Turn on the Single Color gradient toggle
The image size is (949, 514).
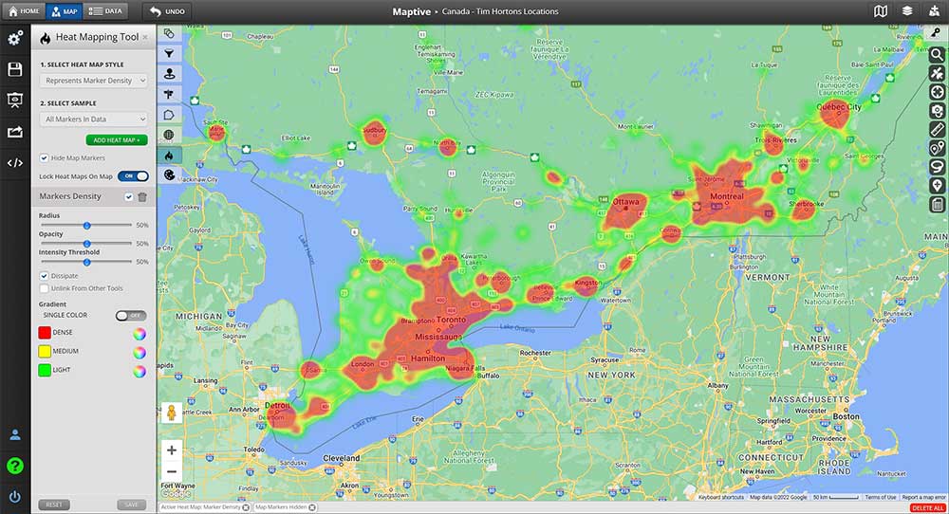pyautogui.click(x=131, y=316)
